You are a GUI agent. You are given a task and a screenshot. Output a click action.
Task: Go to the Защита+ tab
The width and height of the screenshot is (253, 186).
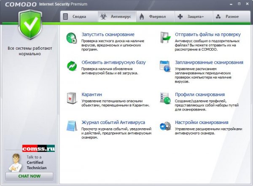[194, 16]
